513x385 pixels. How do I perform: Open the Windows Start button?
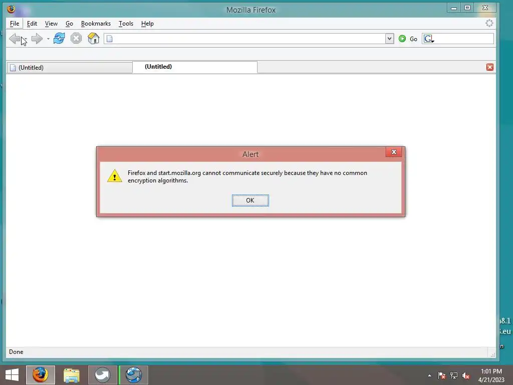pyautogui.click(x=12, y=375)
